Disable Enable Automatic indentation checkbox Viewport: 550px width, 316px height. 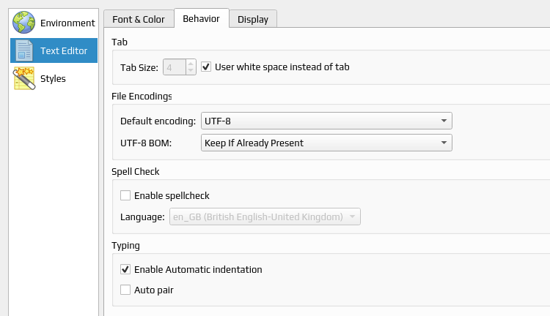(125, 269)
